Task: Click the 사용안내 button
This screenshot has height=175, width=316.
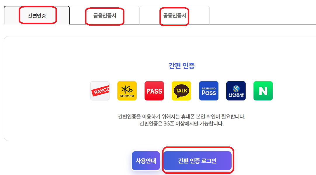Action: [x=146, y=161]
